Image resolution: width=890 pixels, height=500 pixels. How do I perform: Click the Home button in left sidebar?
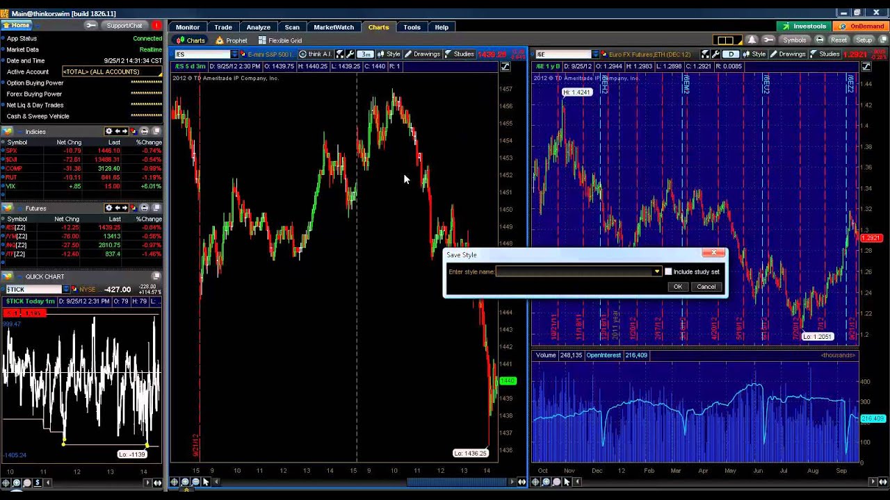16,26
